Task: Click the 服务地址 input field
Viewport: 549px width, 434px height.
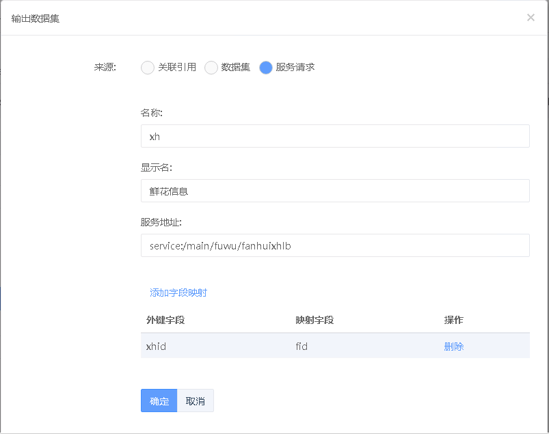Action: point(335,245)
